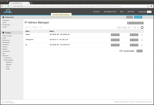Expand the Deployment plugin group

[2, 40]
